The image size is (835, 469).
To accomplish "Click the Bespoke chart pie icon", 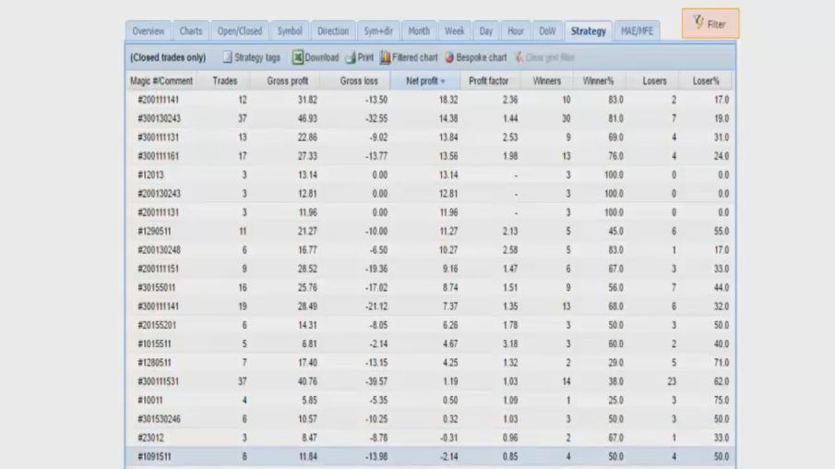I will click(449, 57).
